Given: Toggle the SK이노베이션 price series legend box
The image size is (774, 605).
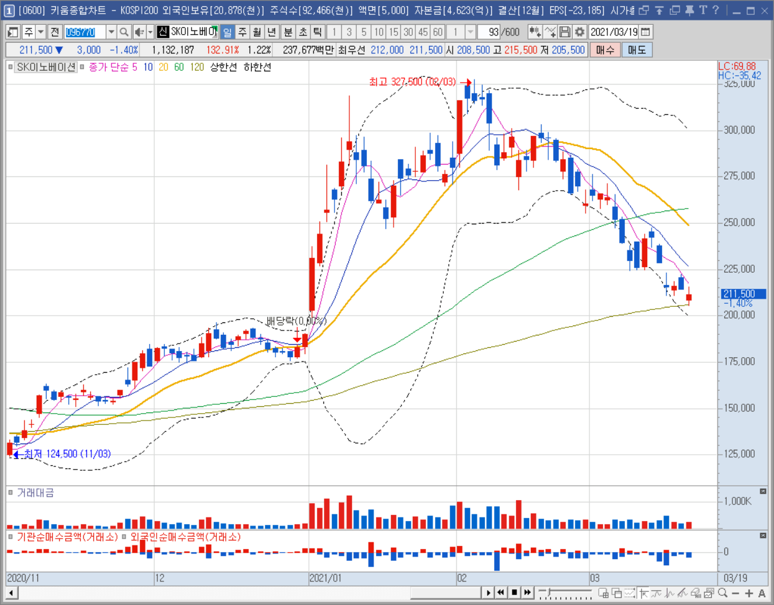Looking at the screenshot, I should (x=11, y=67).
